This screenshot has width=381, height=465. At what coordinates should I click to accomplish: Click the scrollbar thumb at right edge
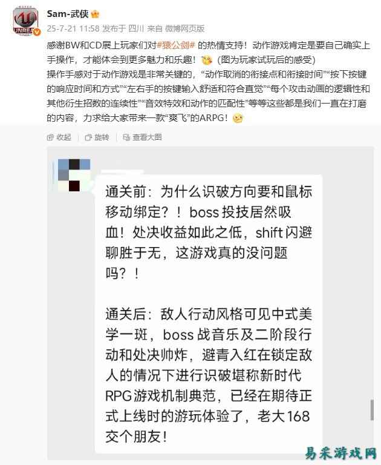point(372,410)
